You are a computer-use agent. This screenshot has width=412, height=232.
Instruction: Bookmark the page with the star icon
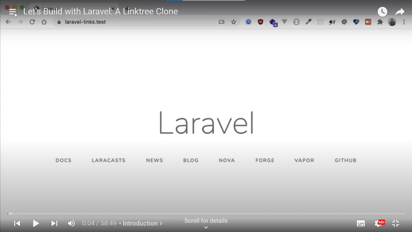pos(234,22)
